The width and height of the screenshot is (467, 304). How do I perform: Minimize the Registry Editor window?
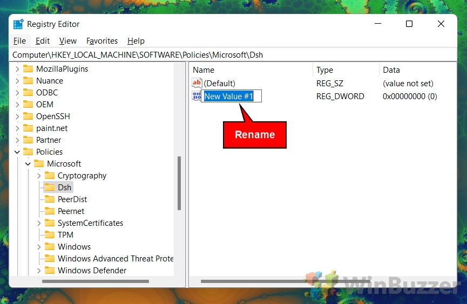378,24
